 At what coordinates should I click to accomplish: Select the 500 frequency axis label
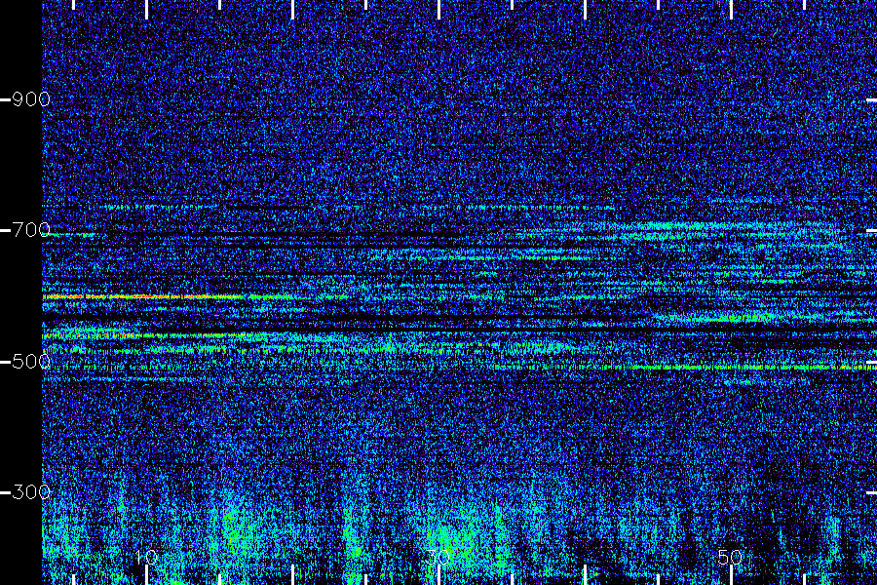pos(31,362)
